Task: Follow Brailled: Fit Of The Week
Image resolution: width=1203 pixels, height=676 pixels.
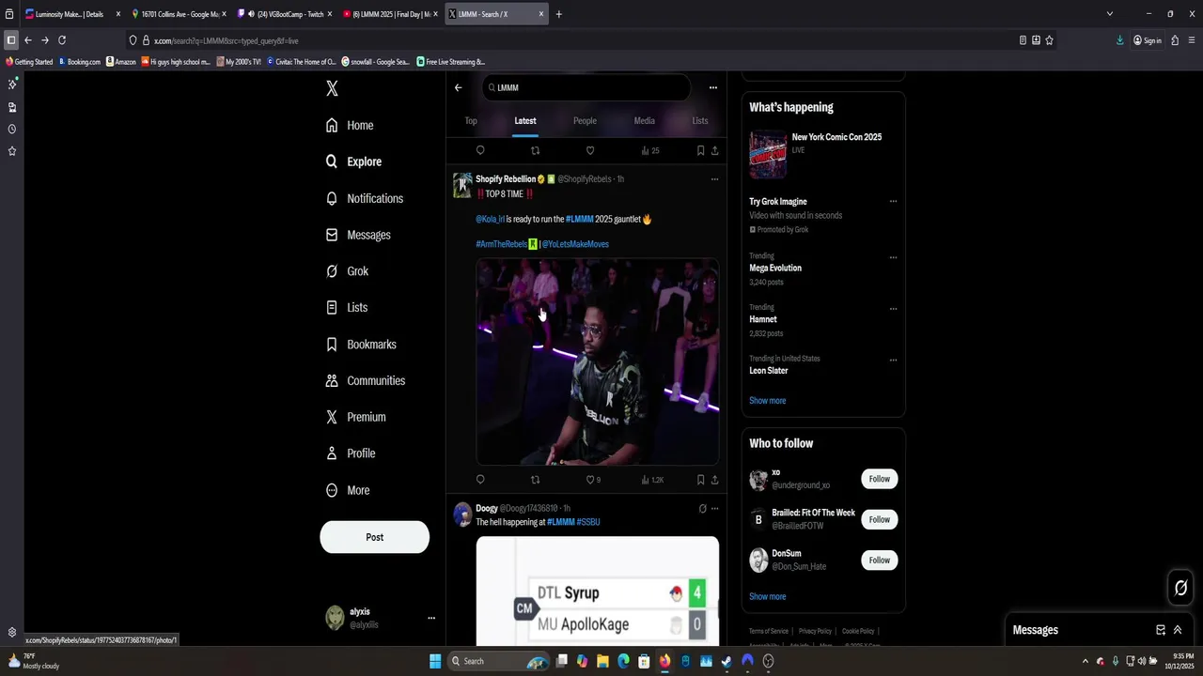Action: [879, 519]
